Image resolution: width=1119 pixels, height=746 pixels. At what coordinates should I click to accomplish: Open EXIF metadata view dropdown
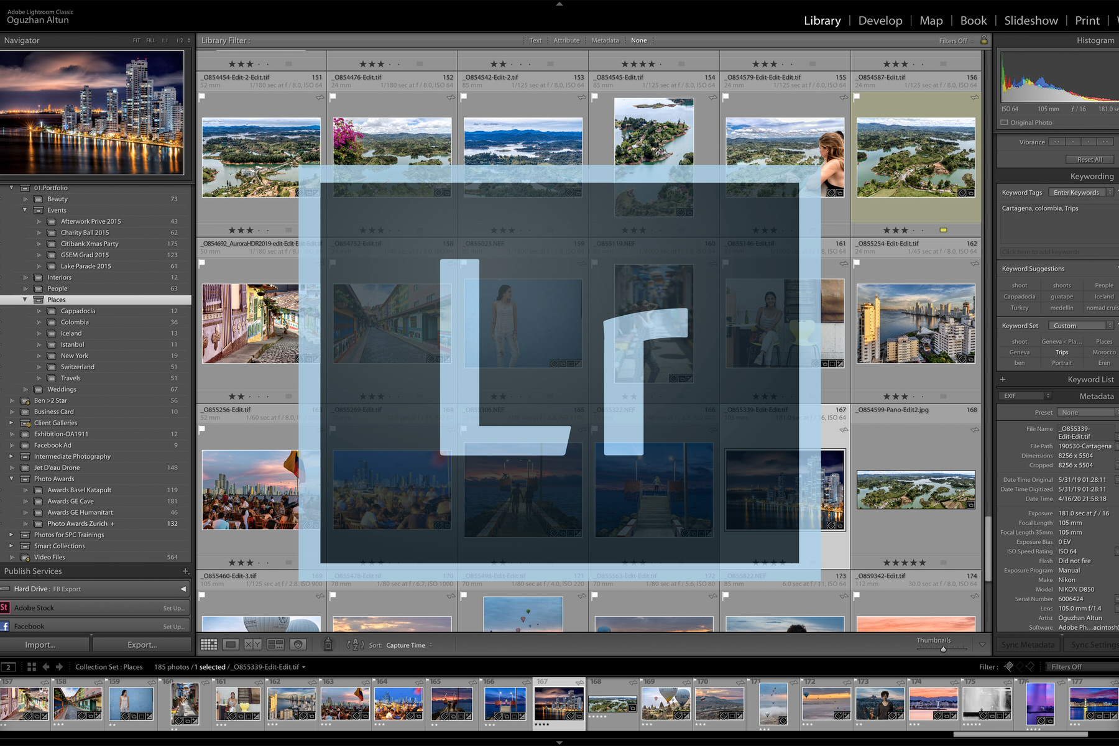tap(1025, 396)
